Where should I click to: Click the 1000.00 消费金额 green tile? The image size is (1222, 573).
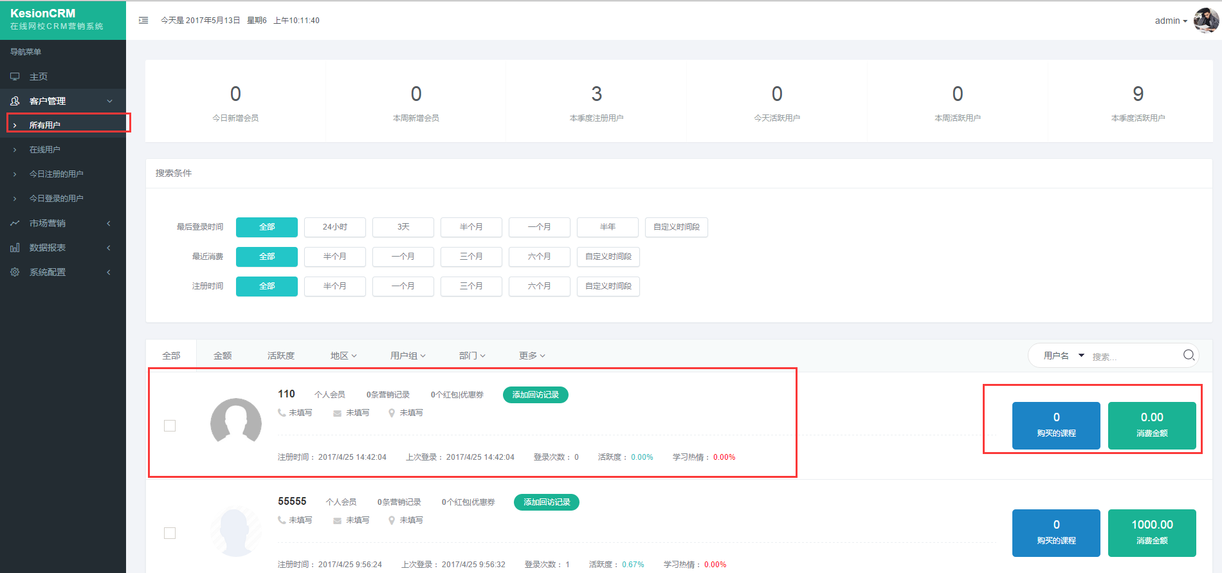(x=1151, y=532)
